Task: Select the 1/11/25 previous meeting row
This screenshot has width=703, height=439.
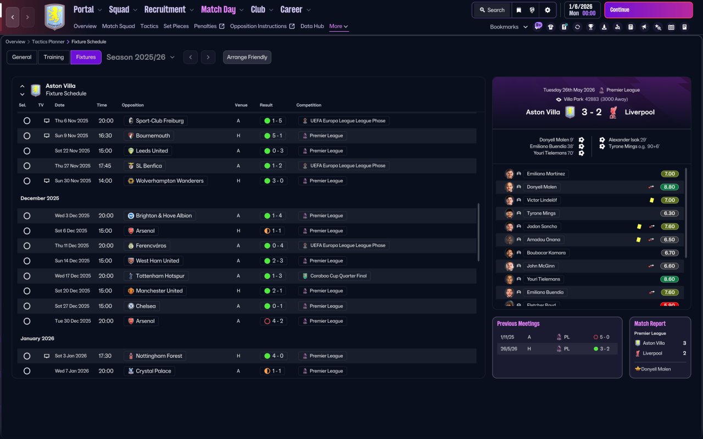Action: [557, 337]
